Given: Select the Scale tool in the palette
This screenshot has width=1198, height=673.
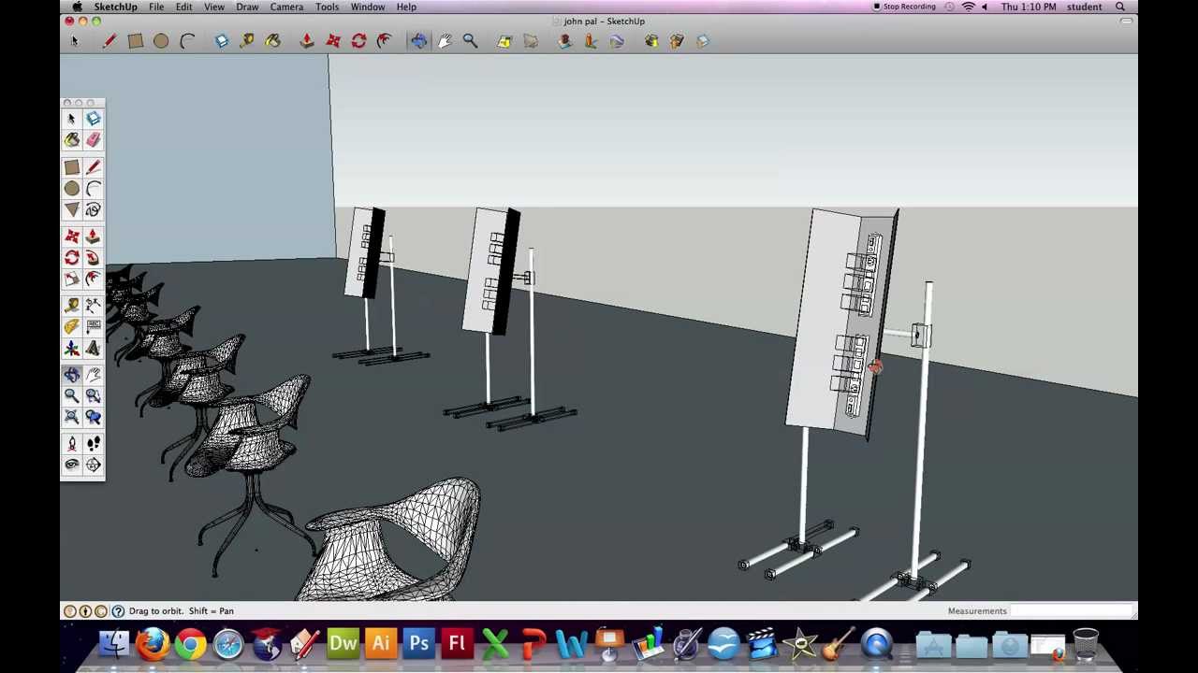Looking at the screenshot, I should click(72, 279).
